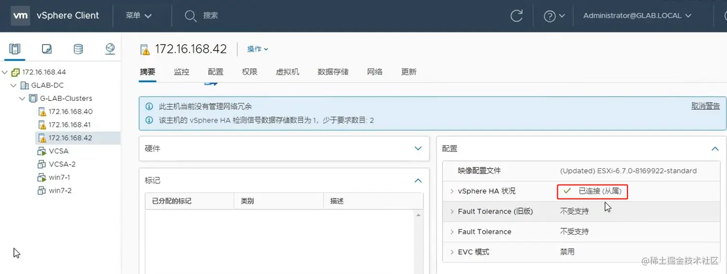Image resolution: width=727 pixels, height=274 pixels.
Task: Click VM icon beside win7-2
Action: pyautogui.click(x=42, y=190)
